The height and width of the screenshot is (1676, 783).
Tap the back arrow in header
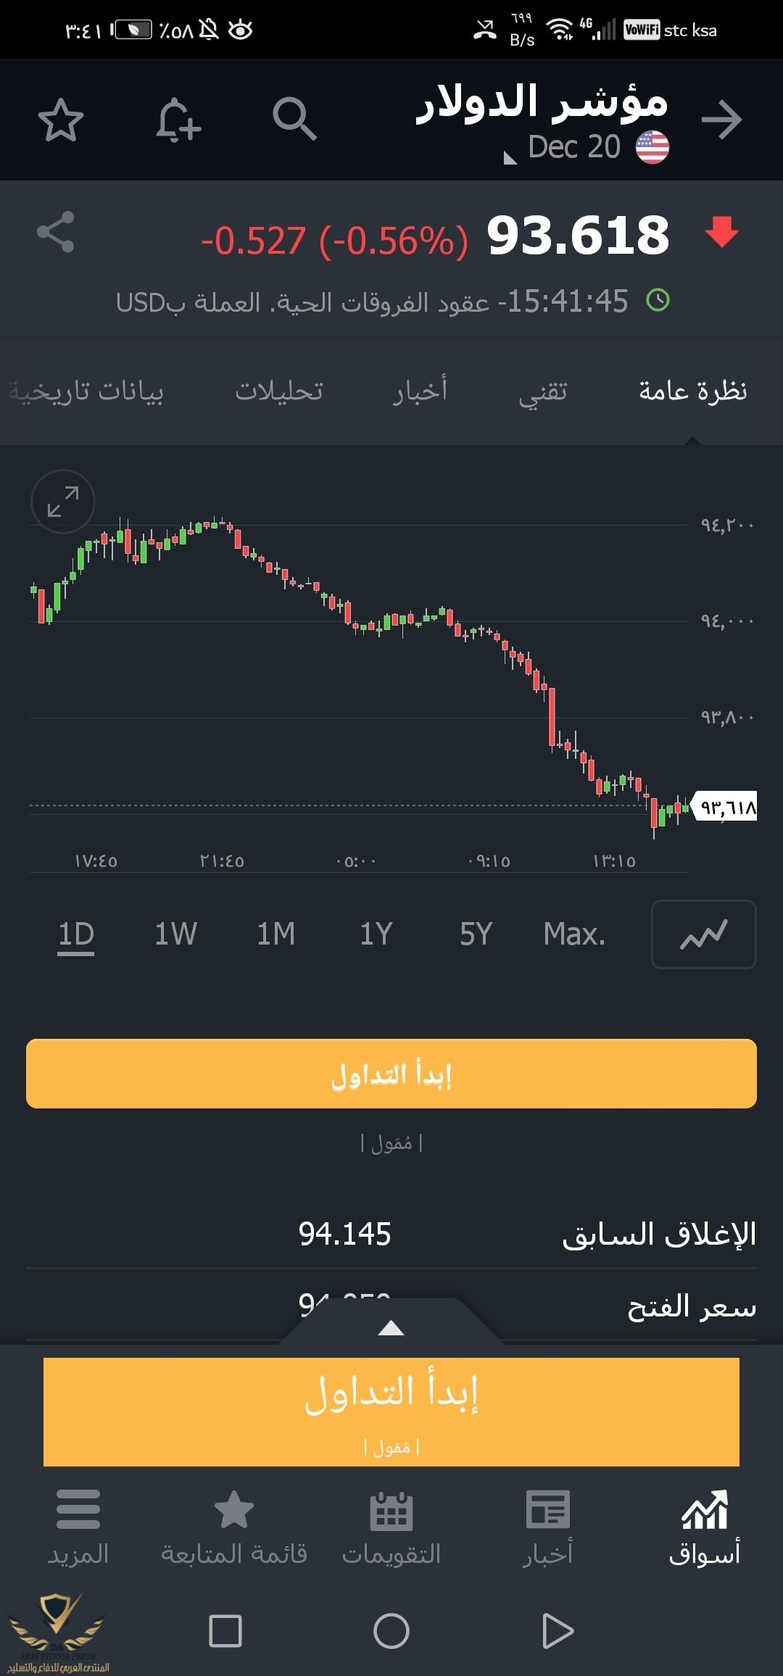pyautogui.click(x=722, y=120)
